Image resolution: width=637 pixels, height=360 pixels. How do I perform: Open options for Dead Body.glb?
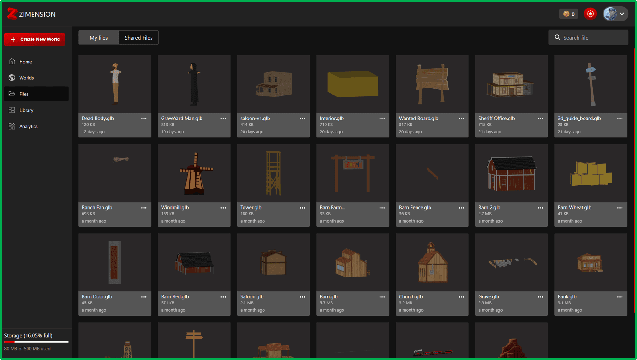[144, 119]
